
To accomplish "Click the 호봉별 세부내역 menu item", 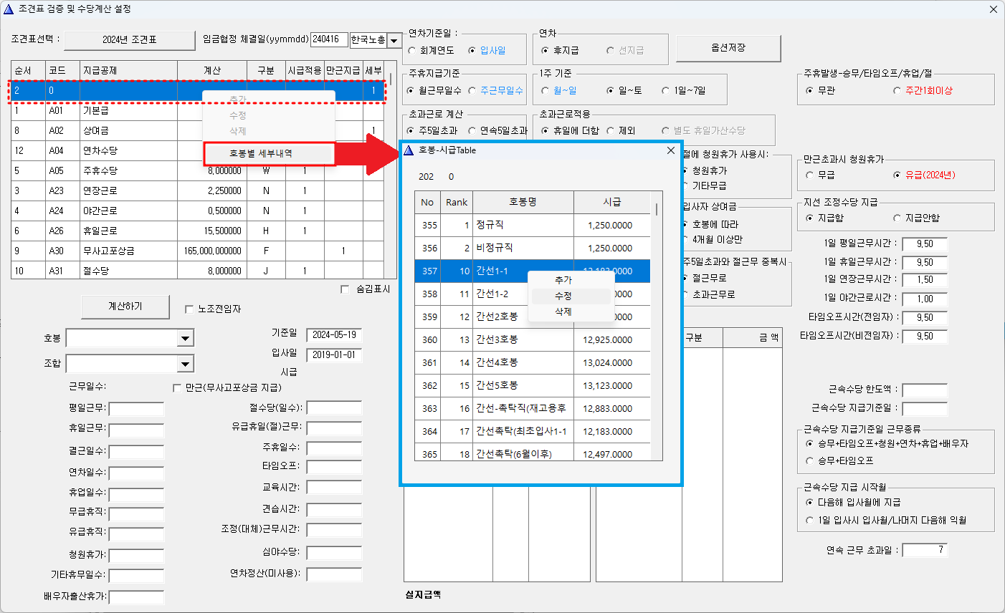I will tap(270, 154).
